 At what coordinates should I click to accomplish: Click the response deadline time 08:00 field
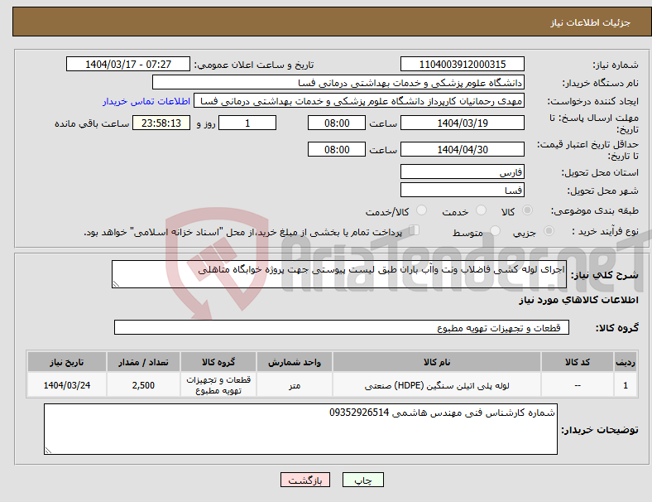(x=337, y=123)
